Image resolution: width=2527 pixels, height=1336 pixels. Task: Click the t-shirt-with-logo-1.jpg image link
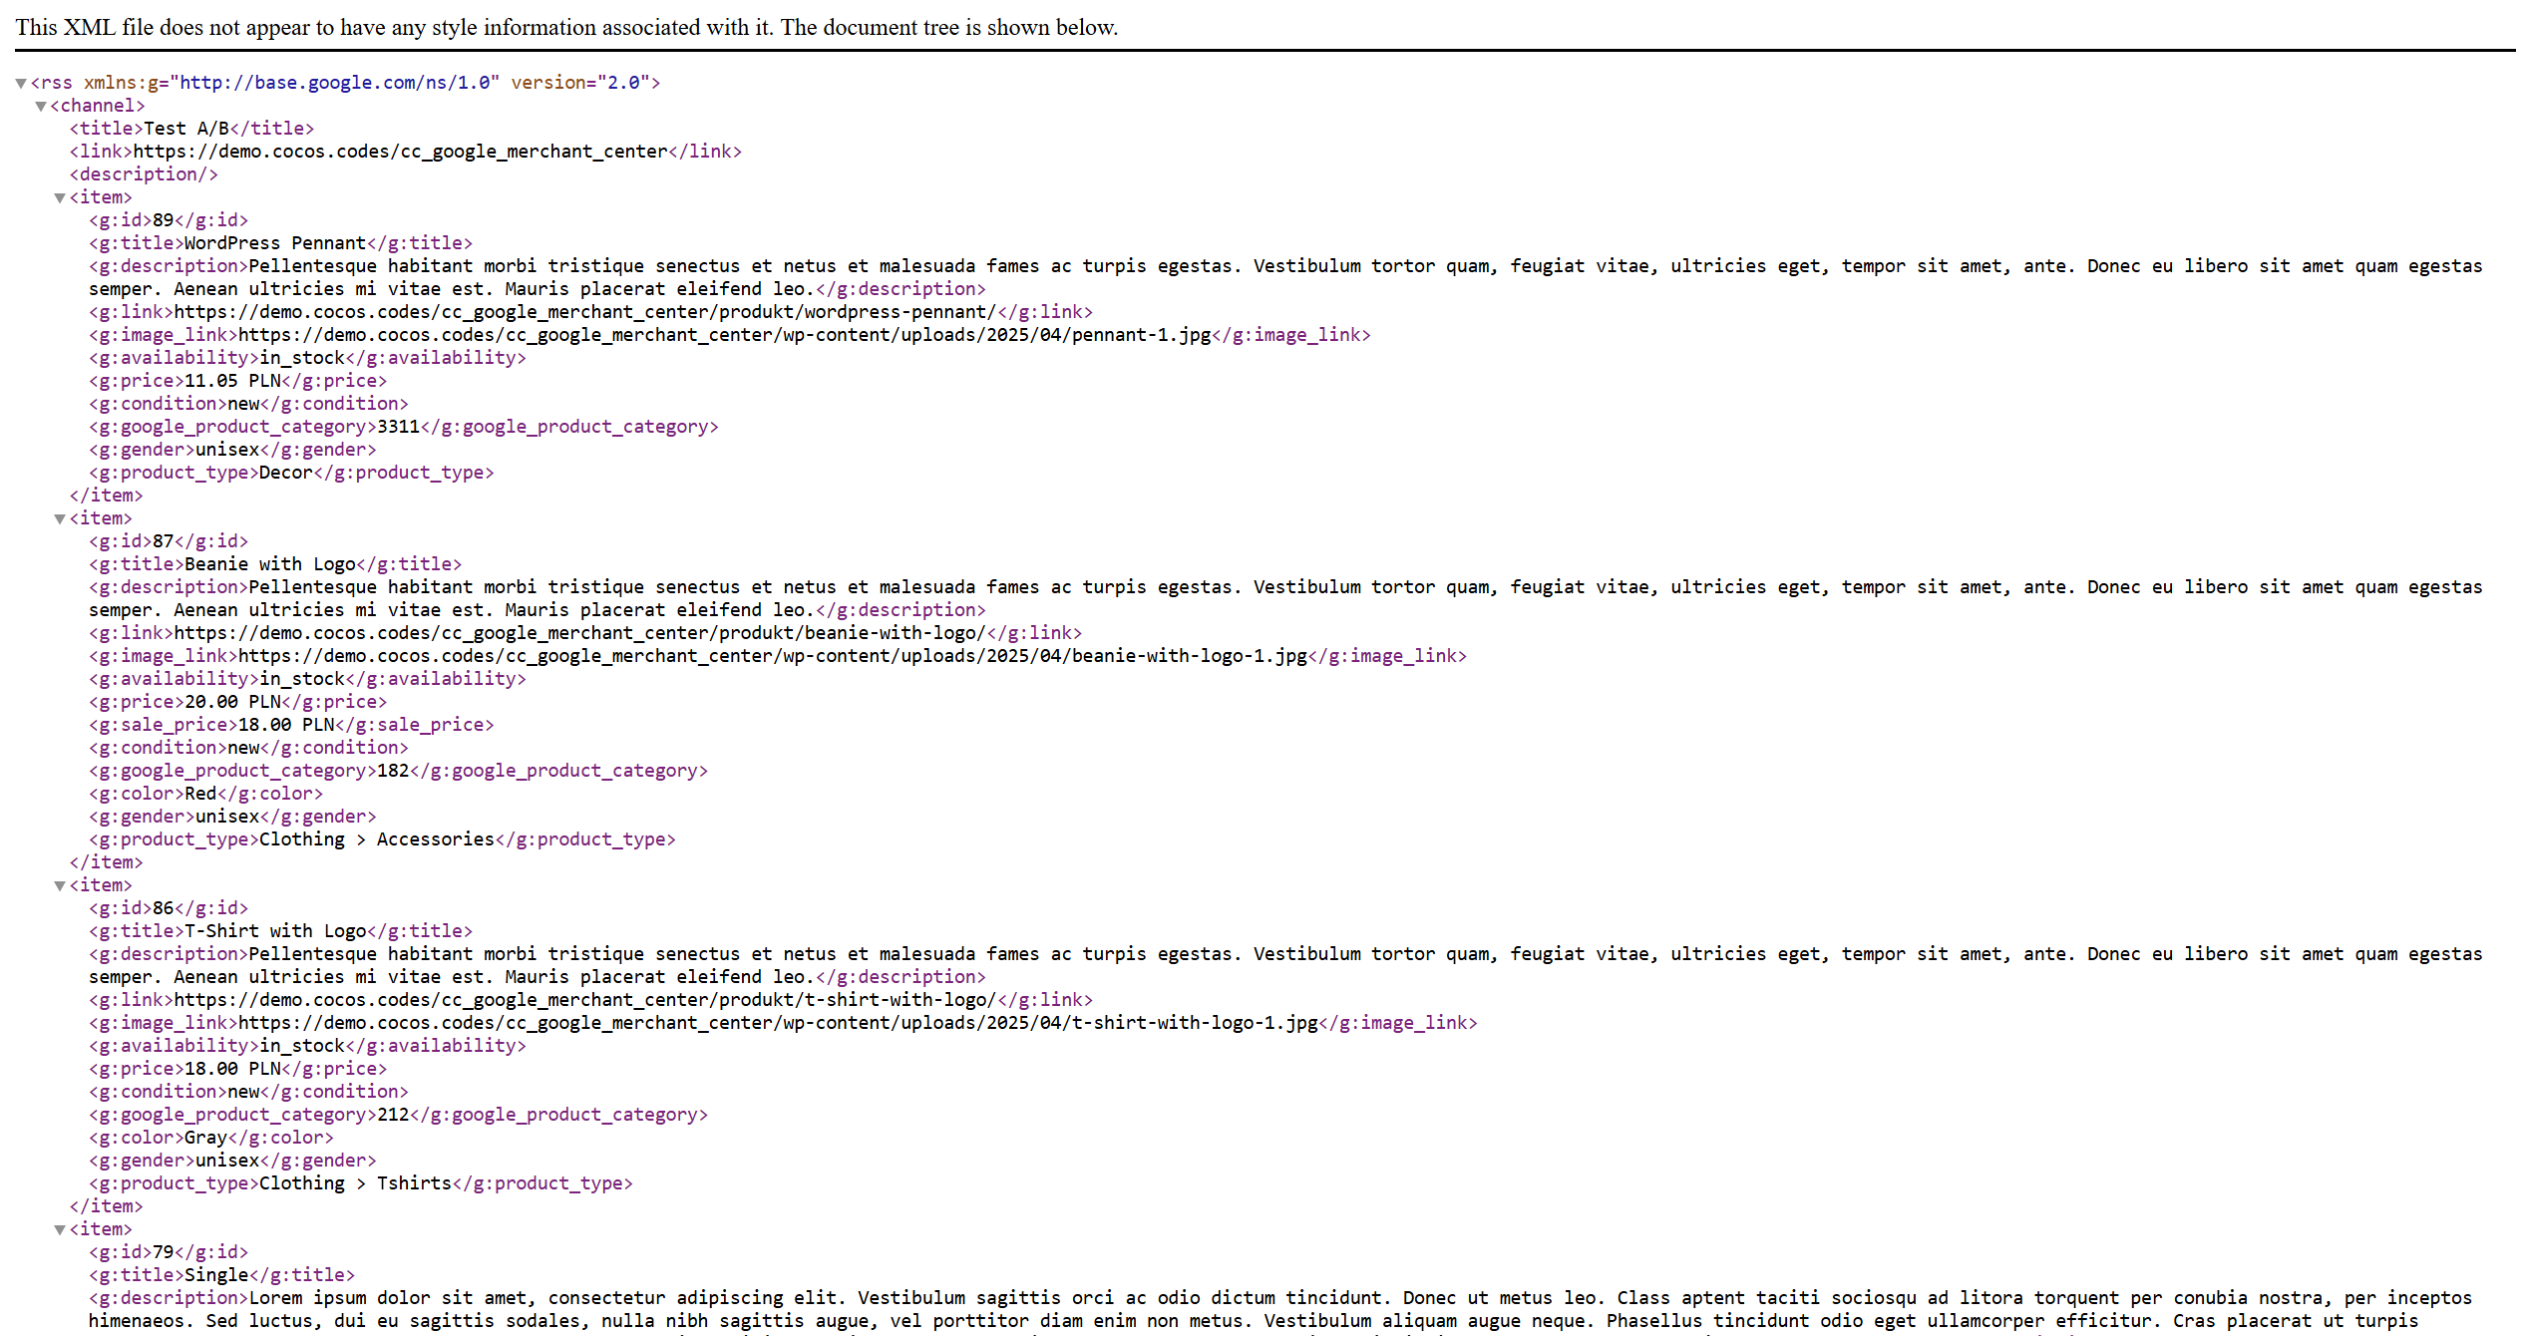tap(778, 1023)
